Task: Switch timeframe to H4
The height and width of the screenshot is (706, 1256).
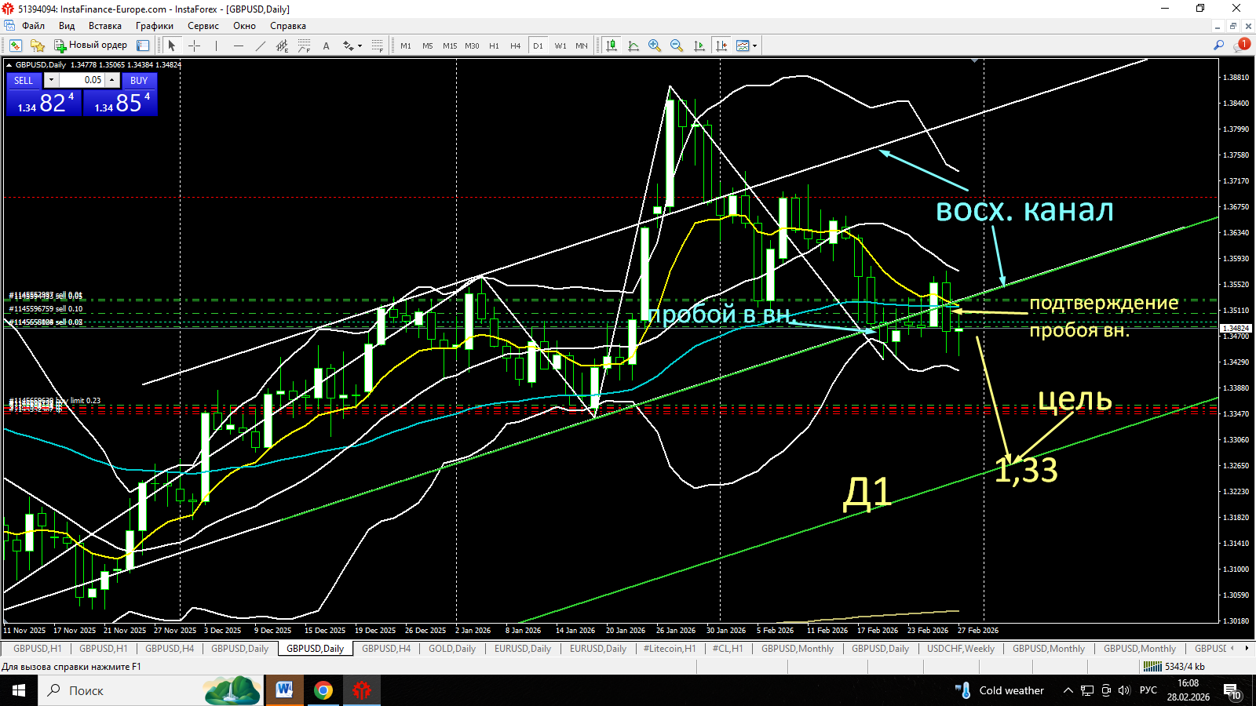Action: [516, 45]
